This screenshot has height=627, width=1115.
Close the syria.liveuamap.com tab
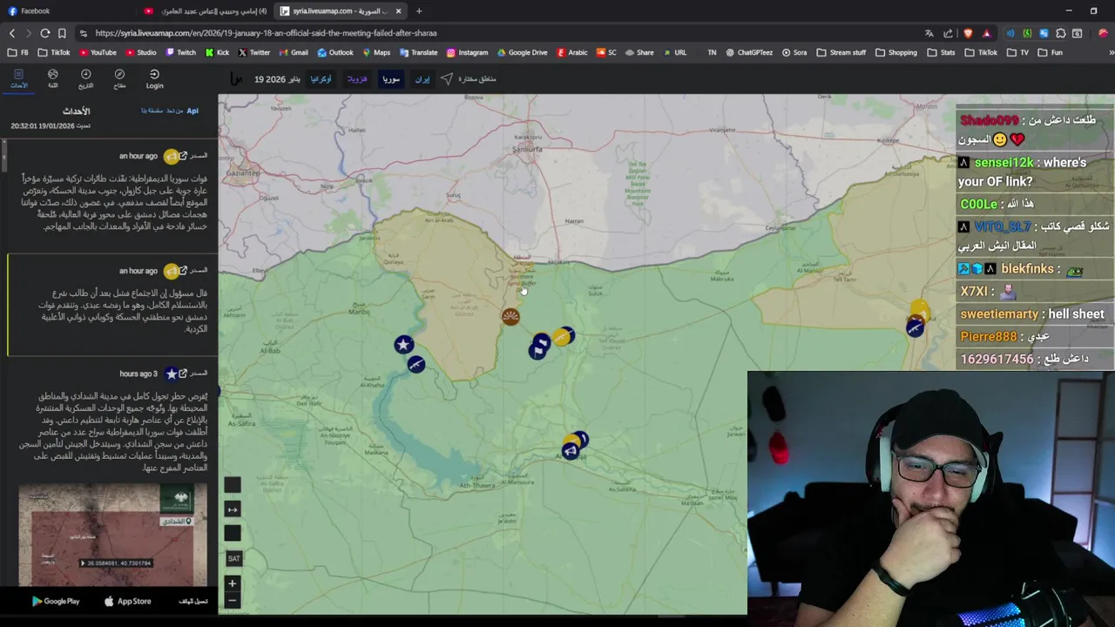[x=398, y=11]
